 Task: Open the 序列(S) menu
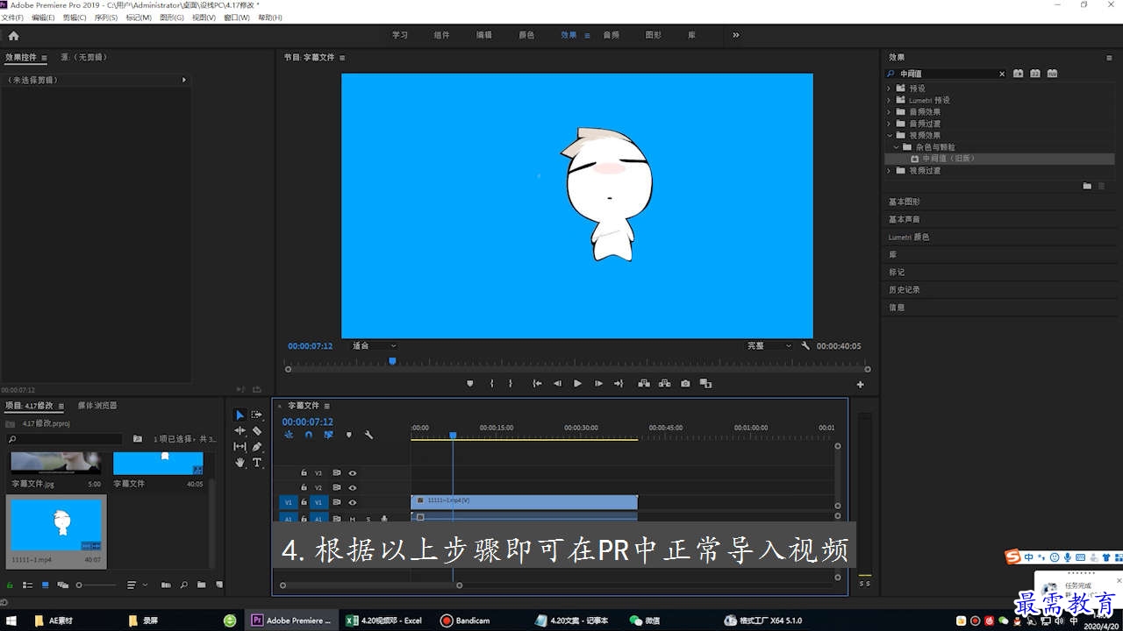pyautogui.click(x=105, y=18)
